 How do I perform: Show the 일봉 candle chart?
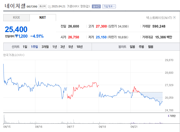132,47
